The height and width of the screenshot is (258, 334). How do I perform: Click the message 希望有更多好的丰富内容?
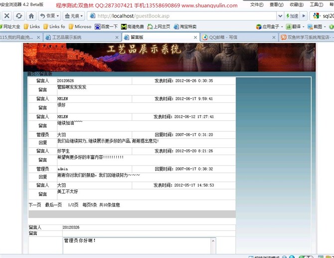(x=90, y=157)
